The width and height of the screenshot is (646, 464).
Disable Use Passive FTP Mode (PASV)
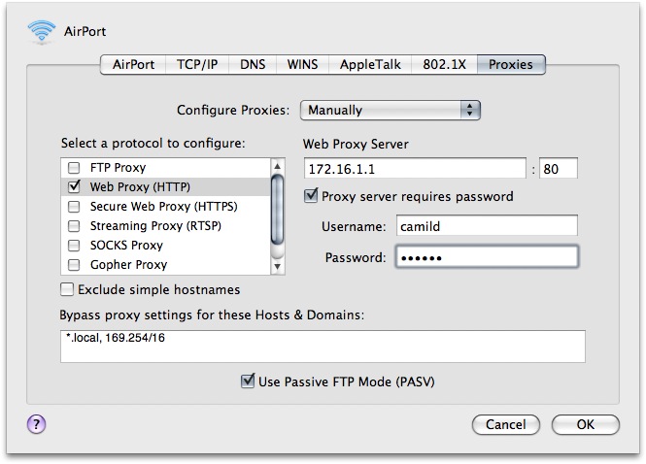tap(247, 381)
